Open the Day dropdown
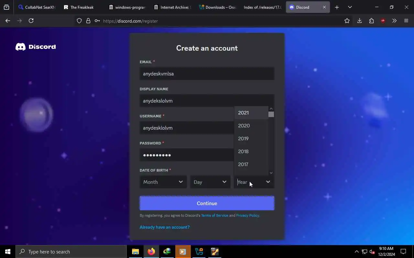This screenshot has height=258, width=414. pos(210,182)
